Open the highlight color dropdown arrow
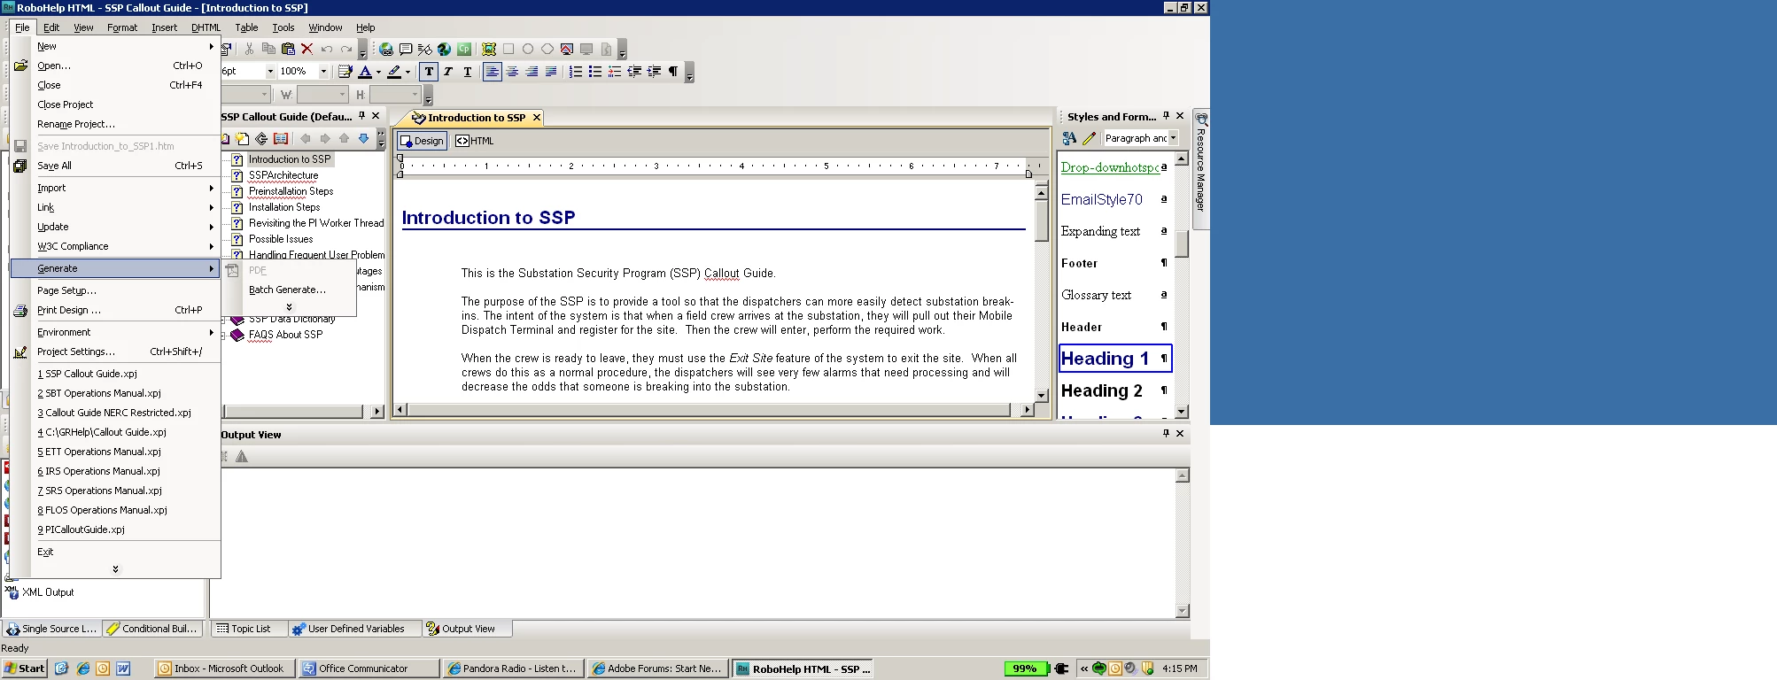The height and width of the screenshot is (680, 1777). point(407,73)
